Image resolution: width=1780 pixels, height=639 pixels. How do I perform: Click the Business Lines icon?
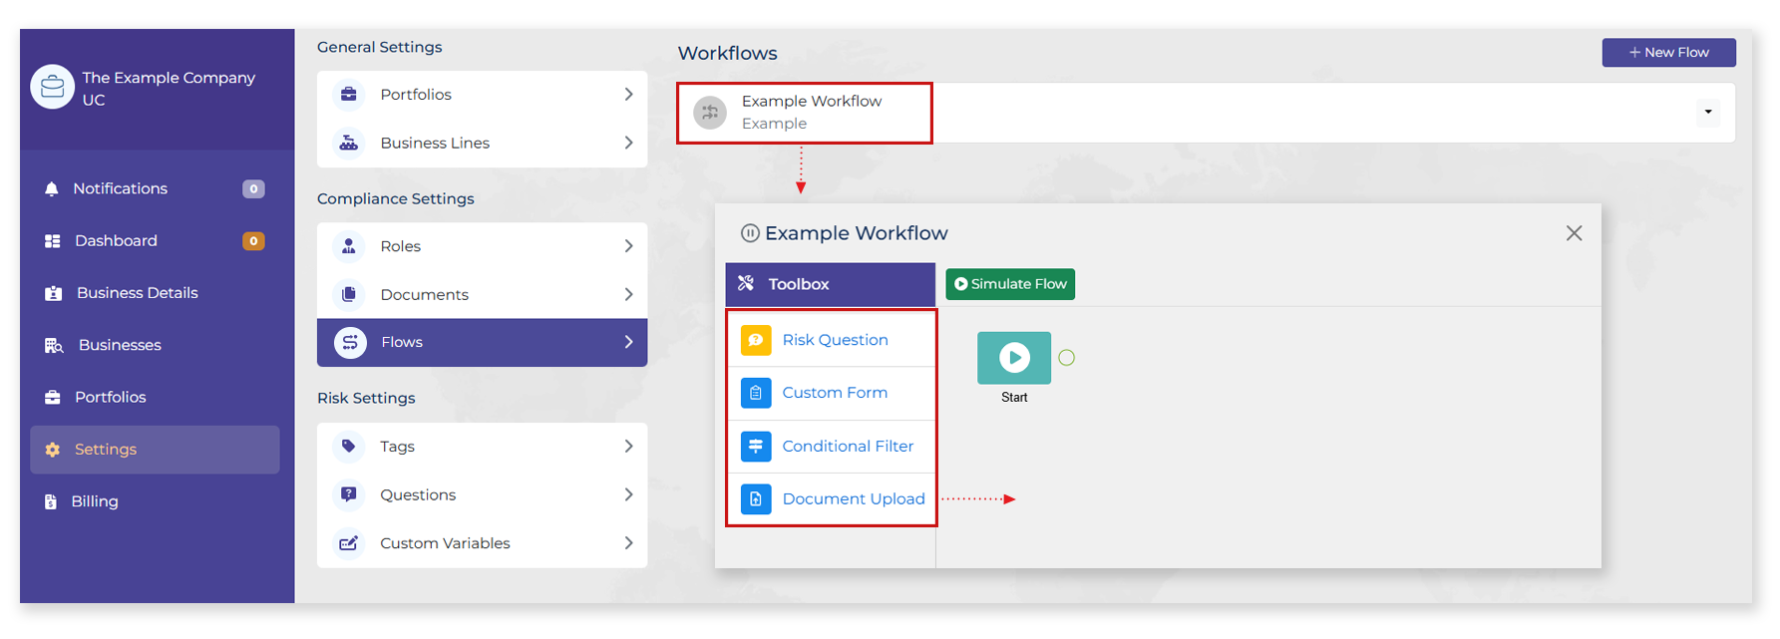[x=349, y=143]
